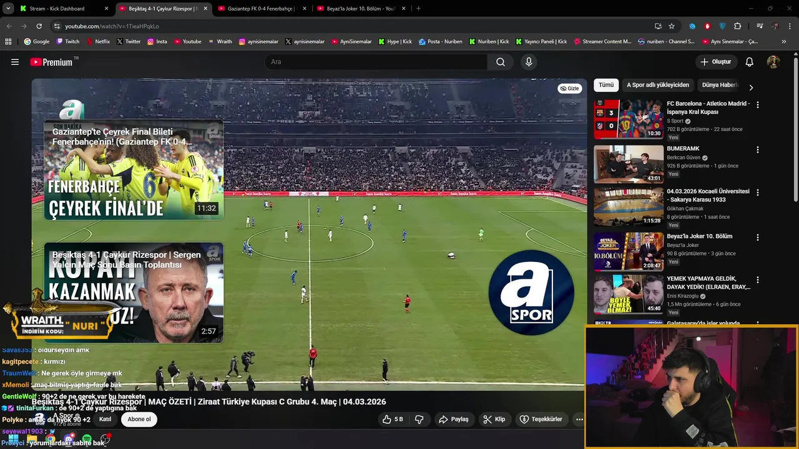This screenshot has width=799, height=449.
Task: Open options for Kocaeli Üniversitesi video
Action: click(x=758, y=193)
